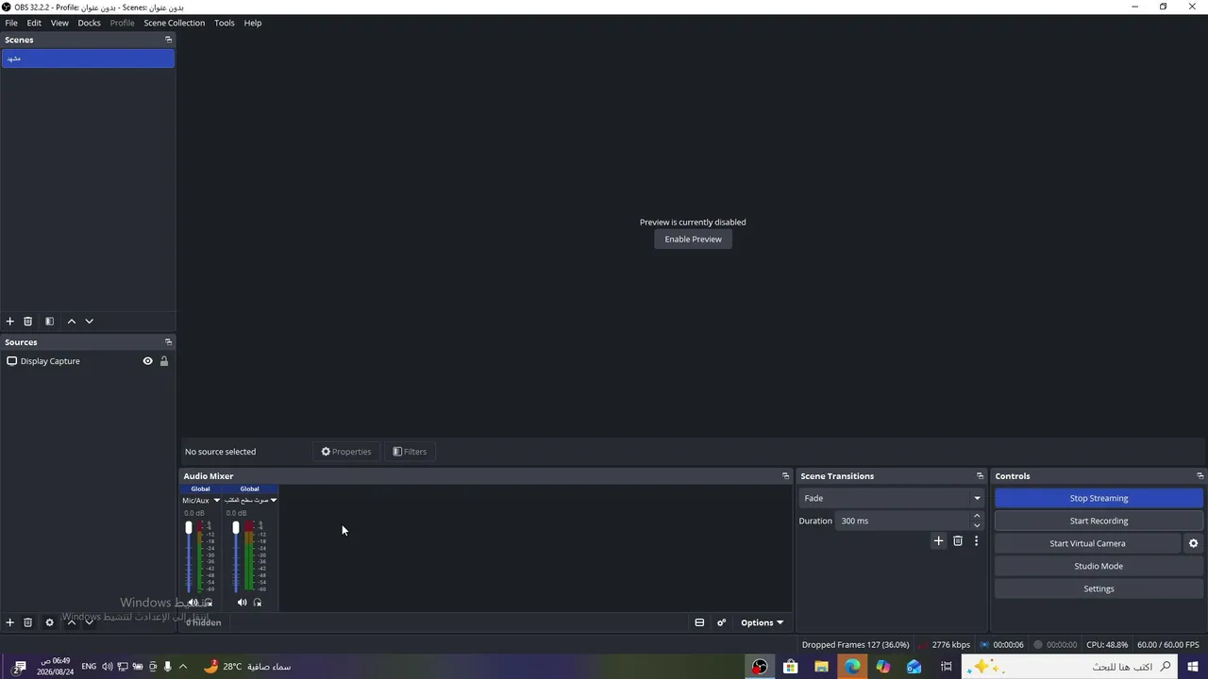1208x679 pixels.
Task: Click Stop Streaming
Action: (1099, 498)
